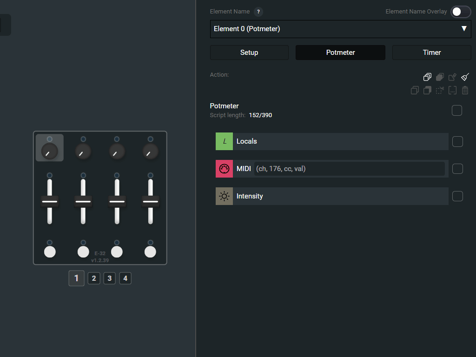Click the copy all actions icon
Image resolution: width=476 pixels, height=357 pixels.
[427, 77]
